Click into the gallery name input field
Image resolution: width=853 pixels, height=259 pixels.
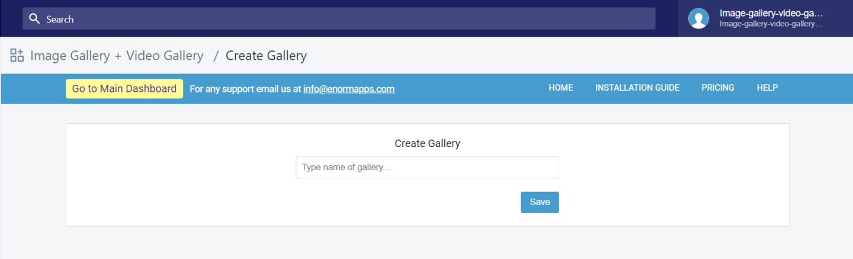pyautogui.click(x=427, y=168)
